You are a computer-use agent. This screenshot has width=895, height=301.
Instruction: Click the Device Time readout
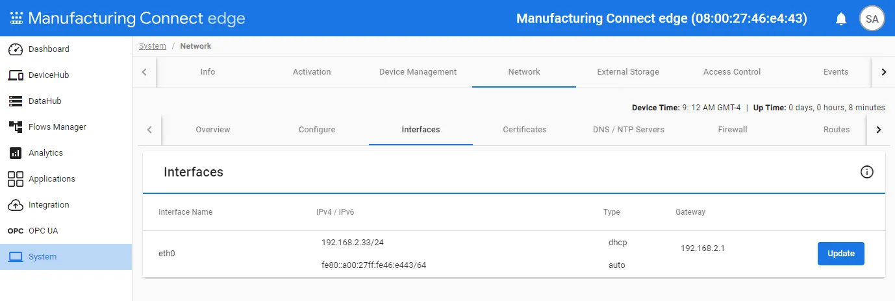coord(687,108)
